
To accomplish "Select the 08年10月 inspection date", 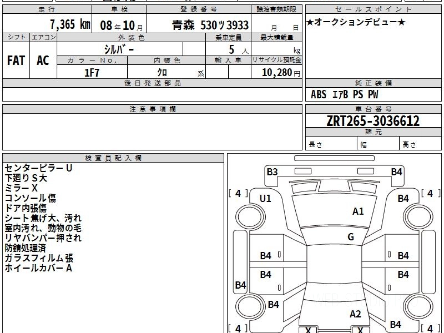I will [121, 25].
